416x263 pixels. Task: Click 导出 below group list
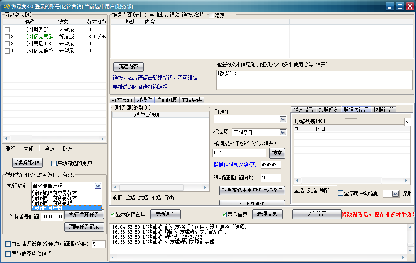point(169,197)
